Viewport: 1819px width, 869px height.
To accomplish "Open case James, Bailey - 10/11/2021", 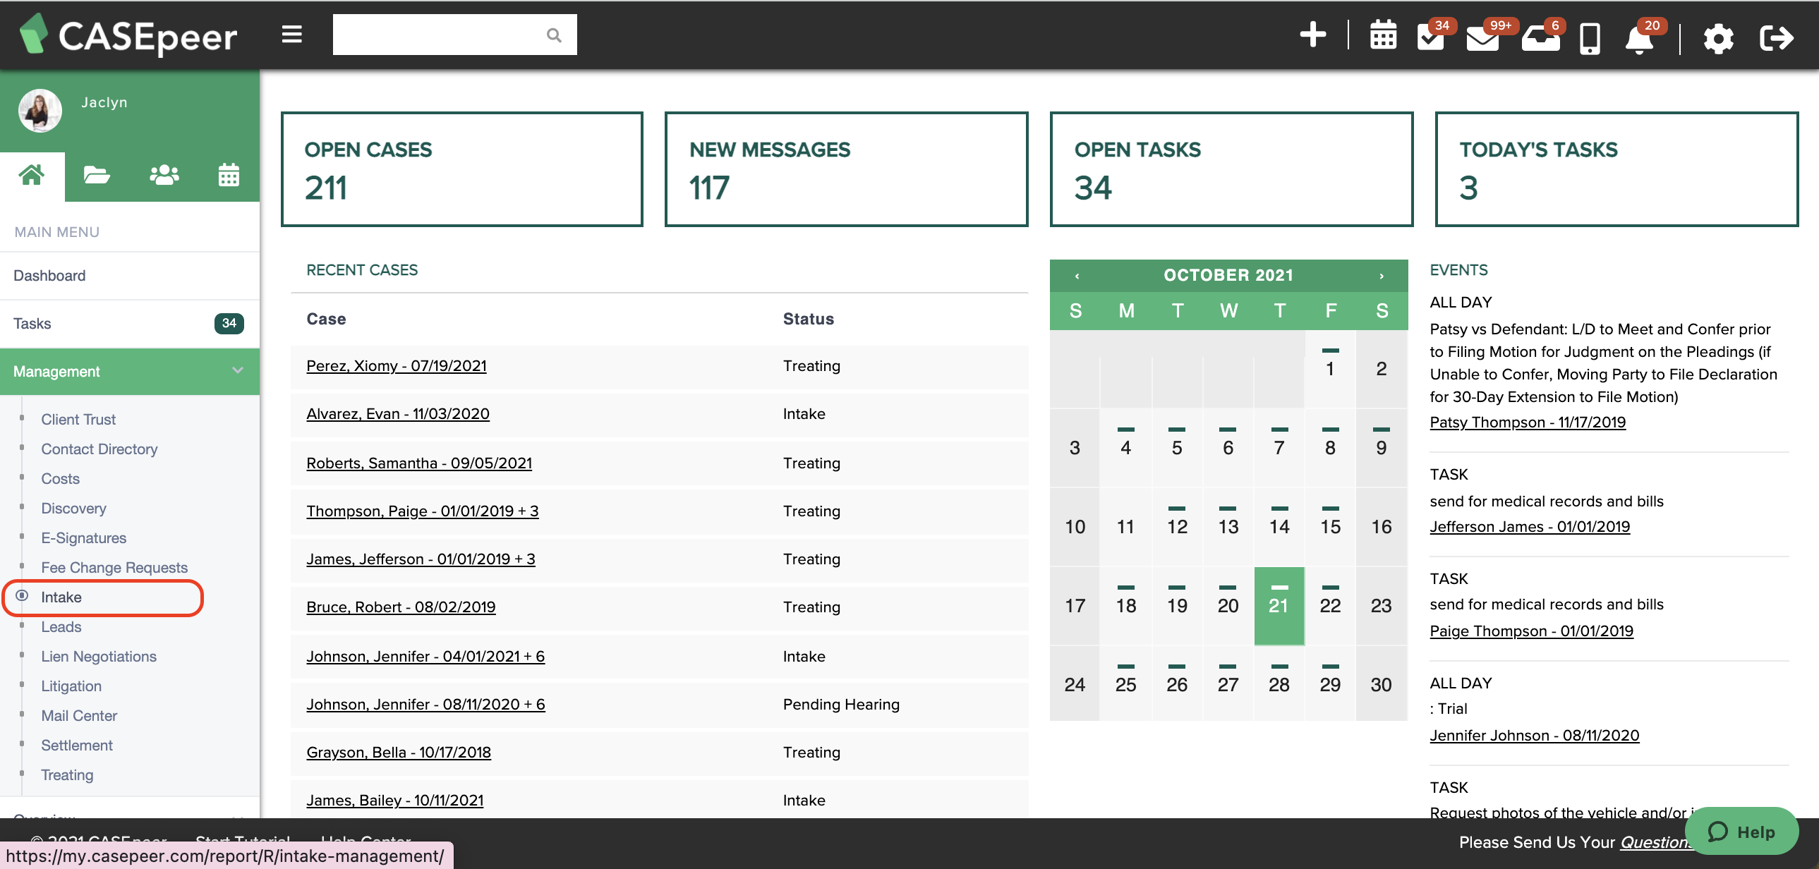I will (394, 801).
